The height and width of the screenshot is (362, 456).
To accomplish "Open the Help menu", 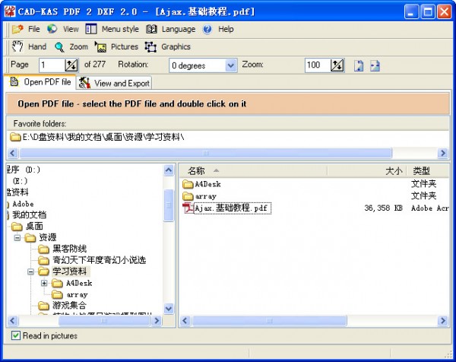I will pos(226,29).
